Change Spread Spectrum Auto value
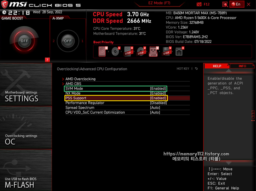The image size is (256, 191). [x=155, y=108]
